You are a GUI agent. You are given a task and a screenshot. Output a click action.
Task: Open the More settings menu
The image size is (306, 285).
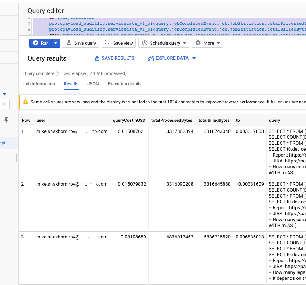tap(207, 43)
